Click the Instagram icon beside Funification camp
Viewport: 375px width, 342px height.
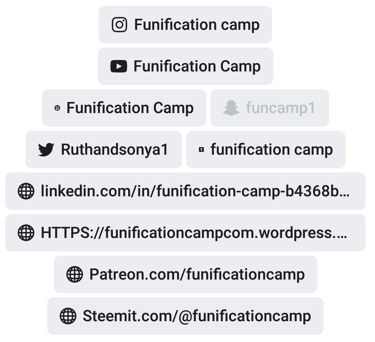tap(119, 25)
